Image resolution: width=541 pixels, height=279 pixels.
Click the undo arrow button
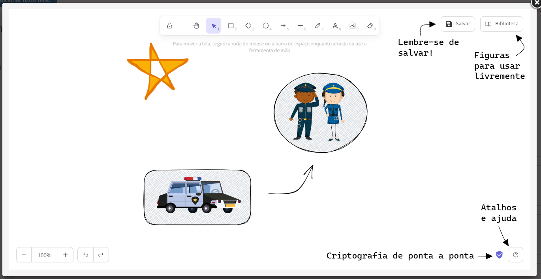(86, 255)
